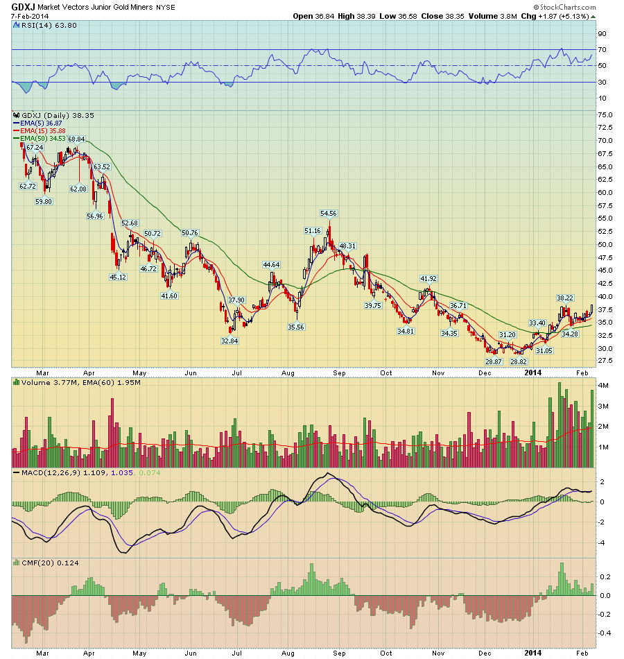
Task: Click the 57.5 label on the price axis
Action: (605, 205)
